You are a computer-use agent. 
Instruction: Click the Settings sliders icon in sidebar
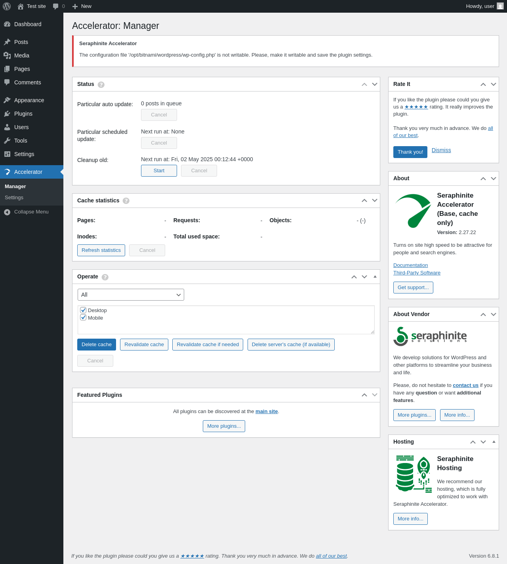click(7, 154)
